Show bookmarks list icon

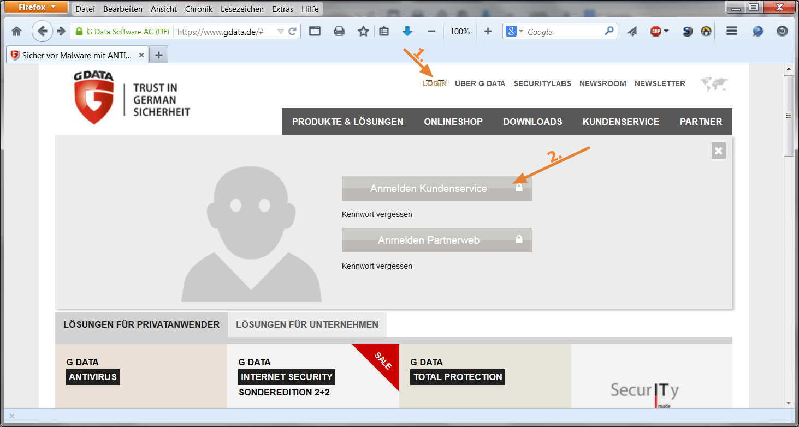(384, 32)
